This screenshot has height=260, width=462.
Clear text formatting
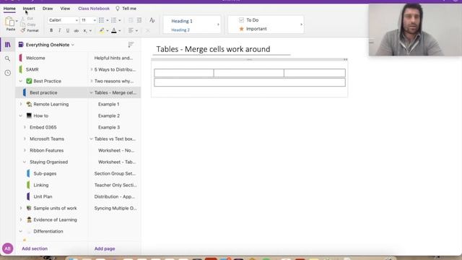(152, 20)
